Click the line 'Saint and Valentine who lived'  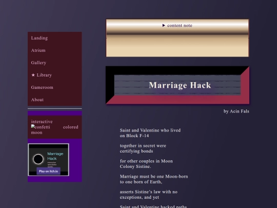pyautogui.click(x=150, y=130)
